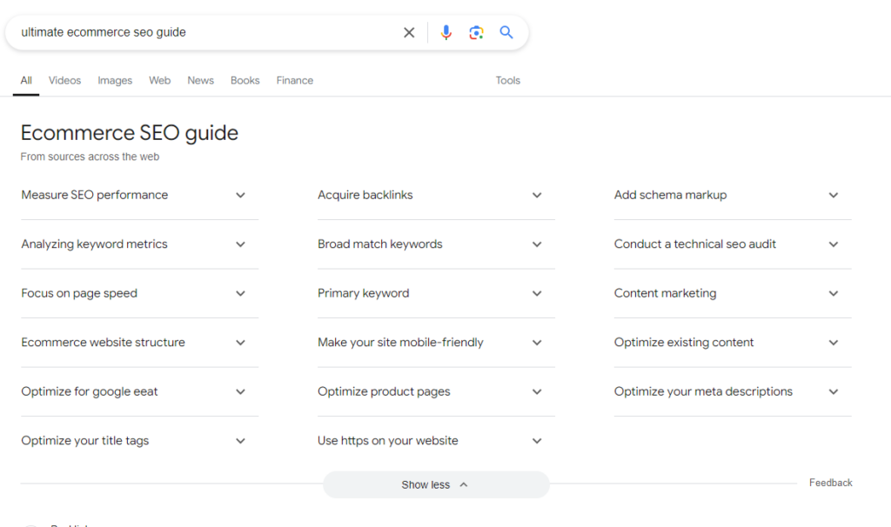Expand Make your site mobile-friendly chevron
This screenshot has height=527, width=891.
pyautogui.click(x=537, y=343)
